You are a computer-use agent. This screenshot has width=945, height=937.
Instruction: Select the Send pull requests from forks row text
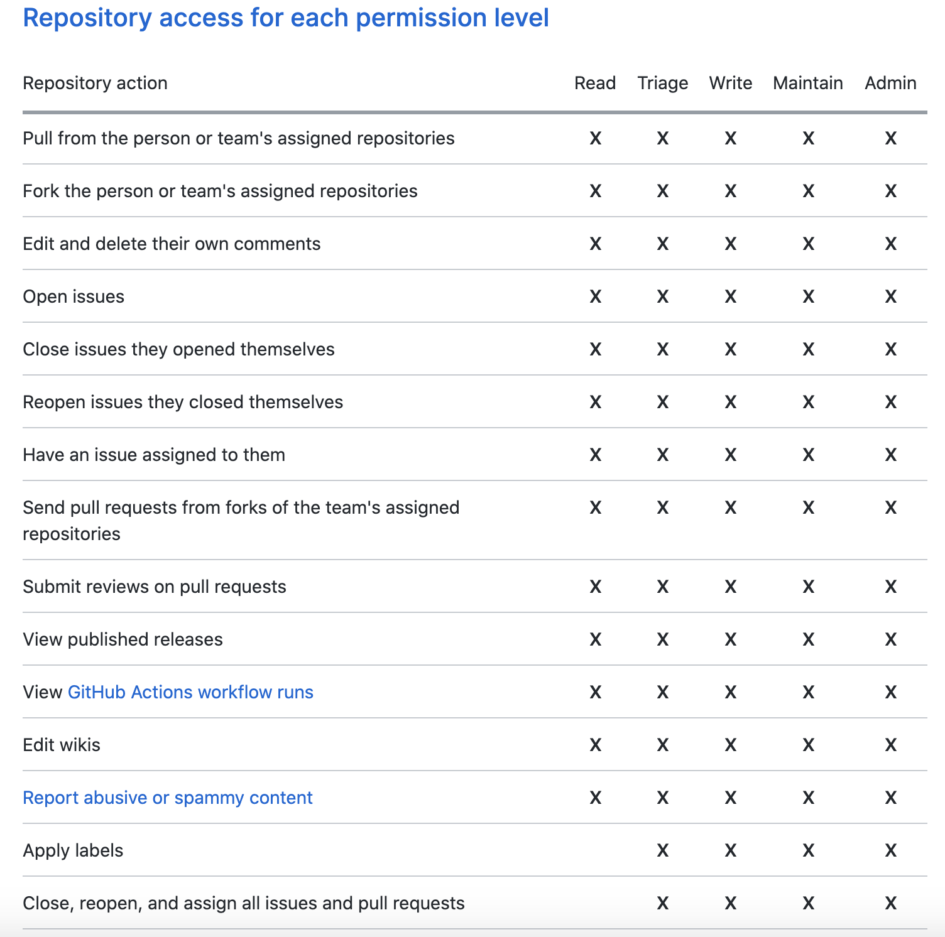click(x=241, y=521)
